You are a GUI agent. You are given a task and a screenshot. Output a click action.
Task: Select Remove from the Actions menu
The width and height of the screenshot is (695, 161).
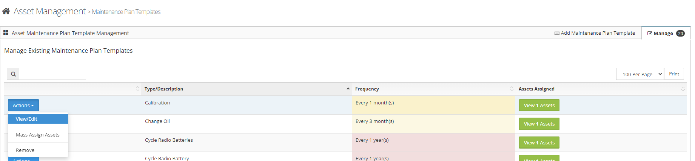pyautogui.click(x=25, y=150)
